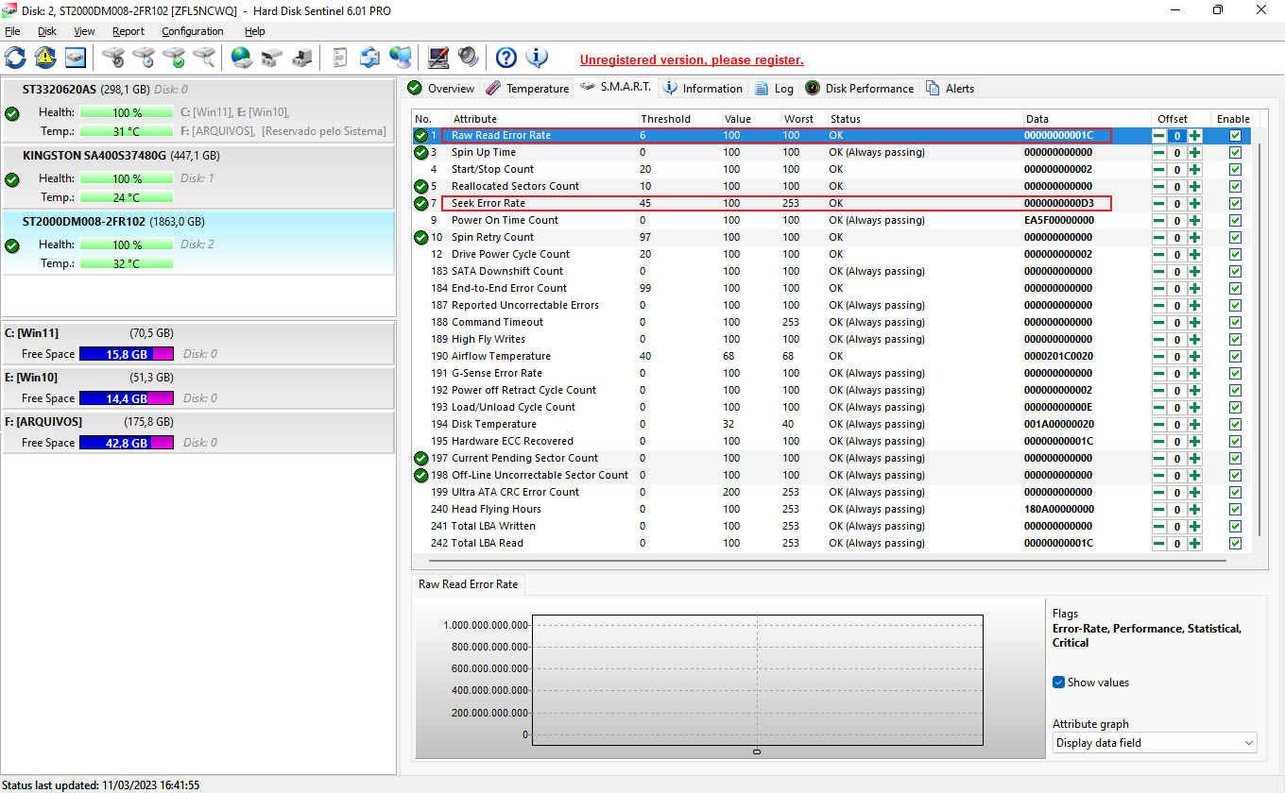Screen dimensions: 1285x793
Task: Switch to the Log tab
Action: click(x=774, y=88)
